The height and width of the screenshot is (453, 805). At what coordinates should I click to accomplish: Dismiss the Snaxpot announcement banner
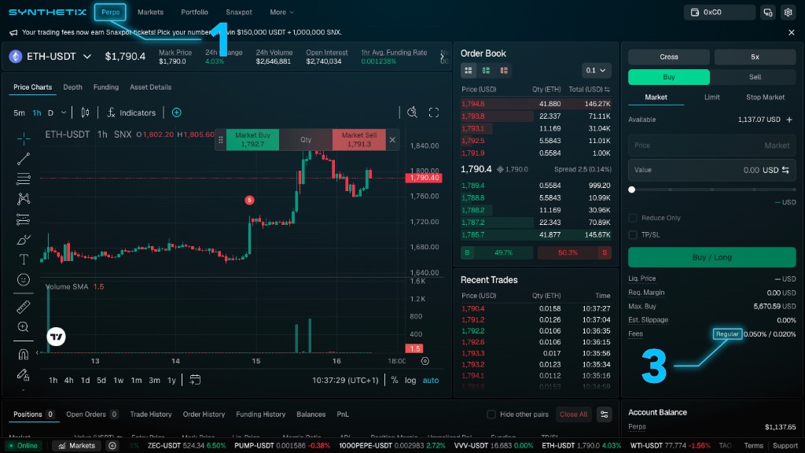(791, 32)
